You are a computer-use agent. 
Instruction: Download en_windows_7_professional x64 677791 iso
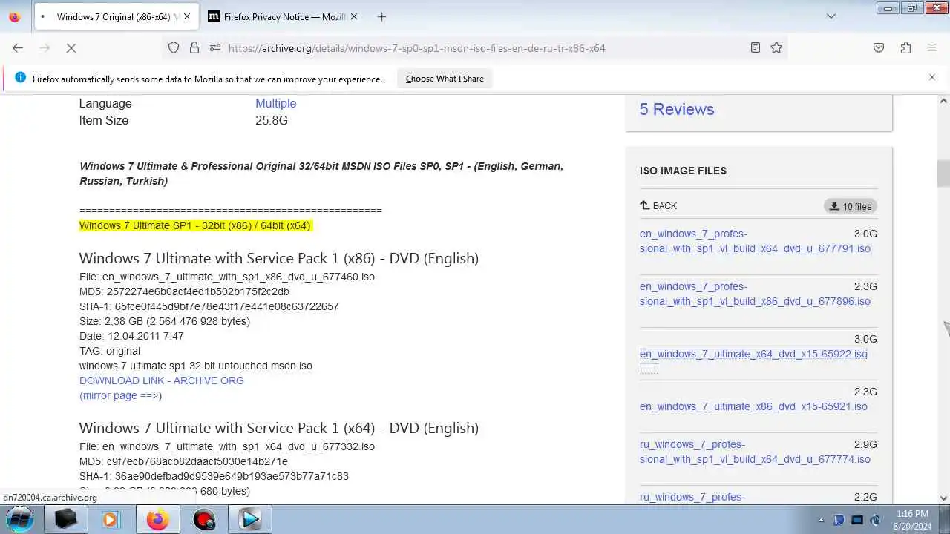click(x=755, y=241)
